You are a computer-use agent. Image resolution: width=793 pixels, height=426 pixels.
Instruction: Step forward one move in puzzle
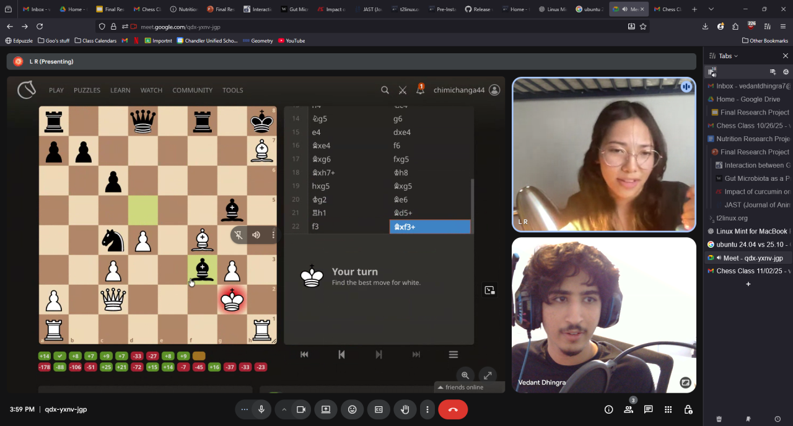379,354
